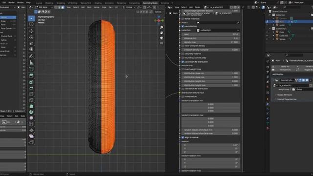The image size is (313, 176).
Task: Collapse the scattercity1 collection in outliner
Action: click(270, 29)
